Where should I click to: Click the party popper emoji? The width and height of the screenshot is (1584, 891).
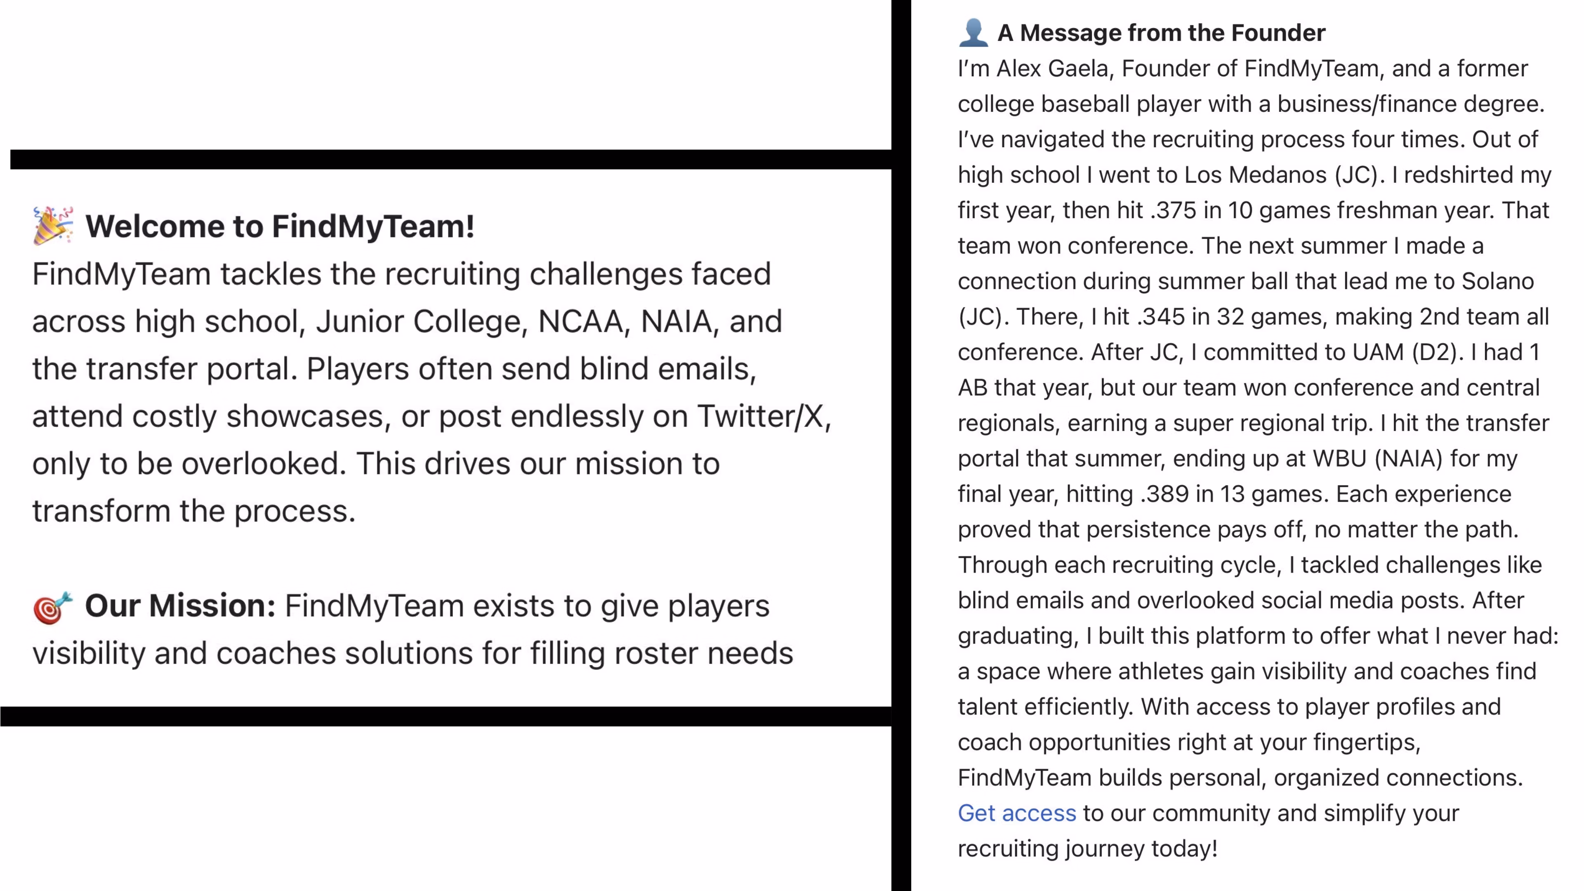pyautogui.click(x=53, y=226)
